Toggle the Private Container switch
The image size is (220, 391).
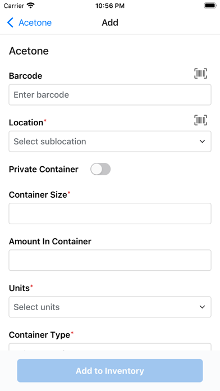tap(100, 169)
